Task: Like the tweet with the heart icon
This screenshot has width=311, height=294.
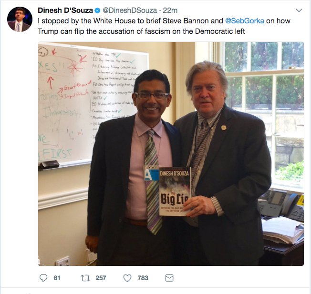Action: point(127,278)
